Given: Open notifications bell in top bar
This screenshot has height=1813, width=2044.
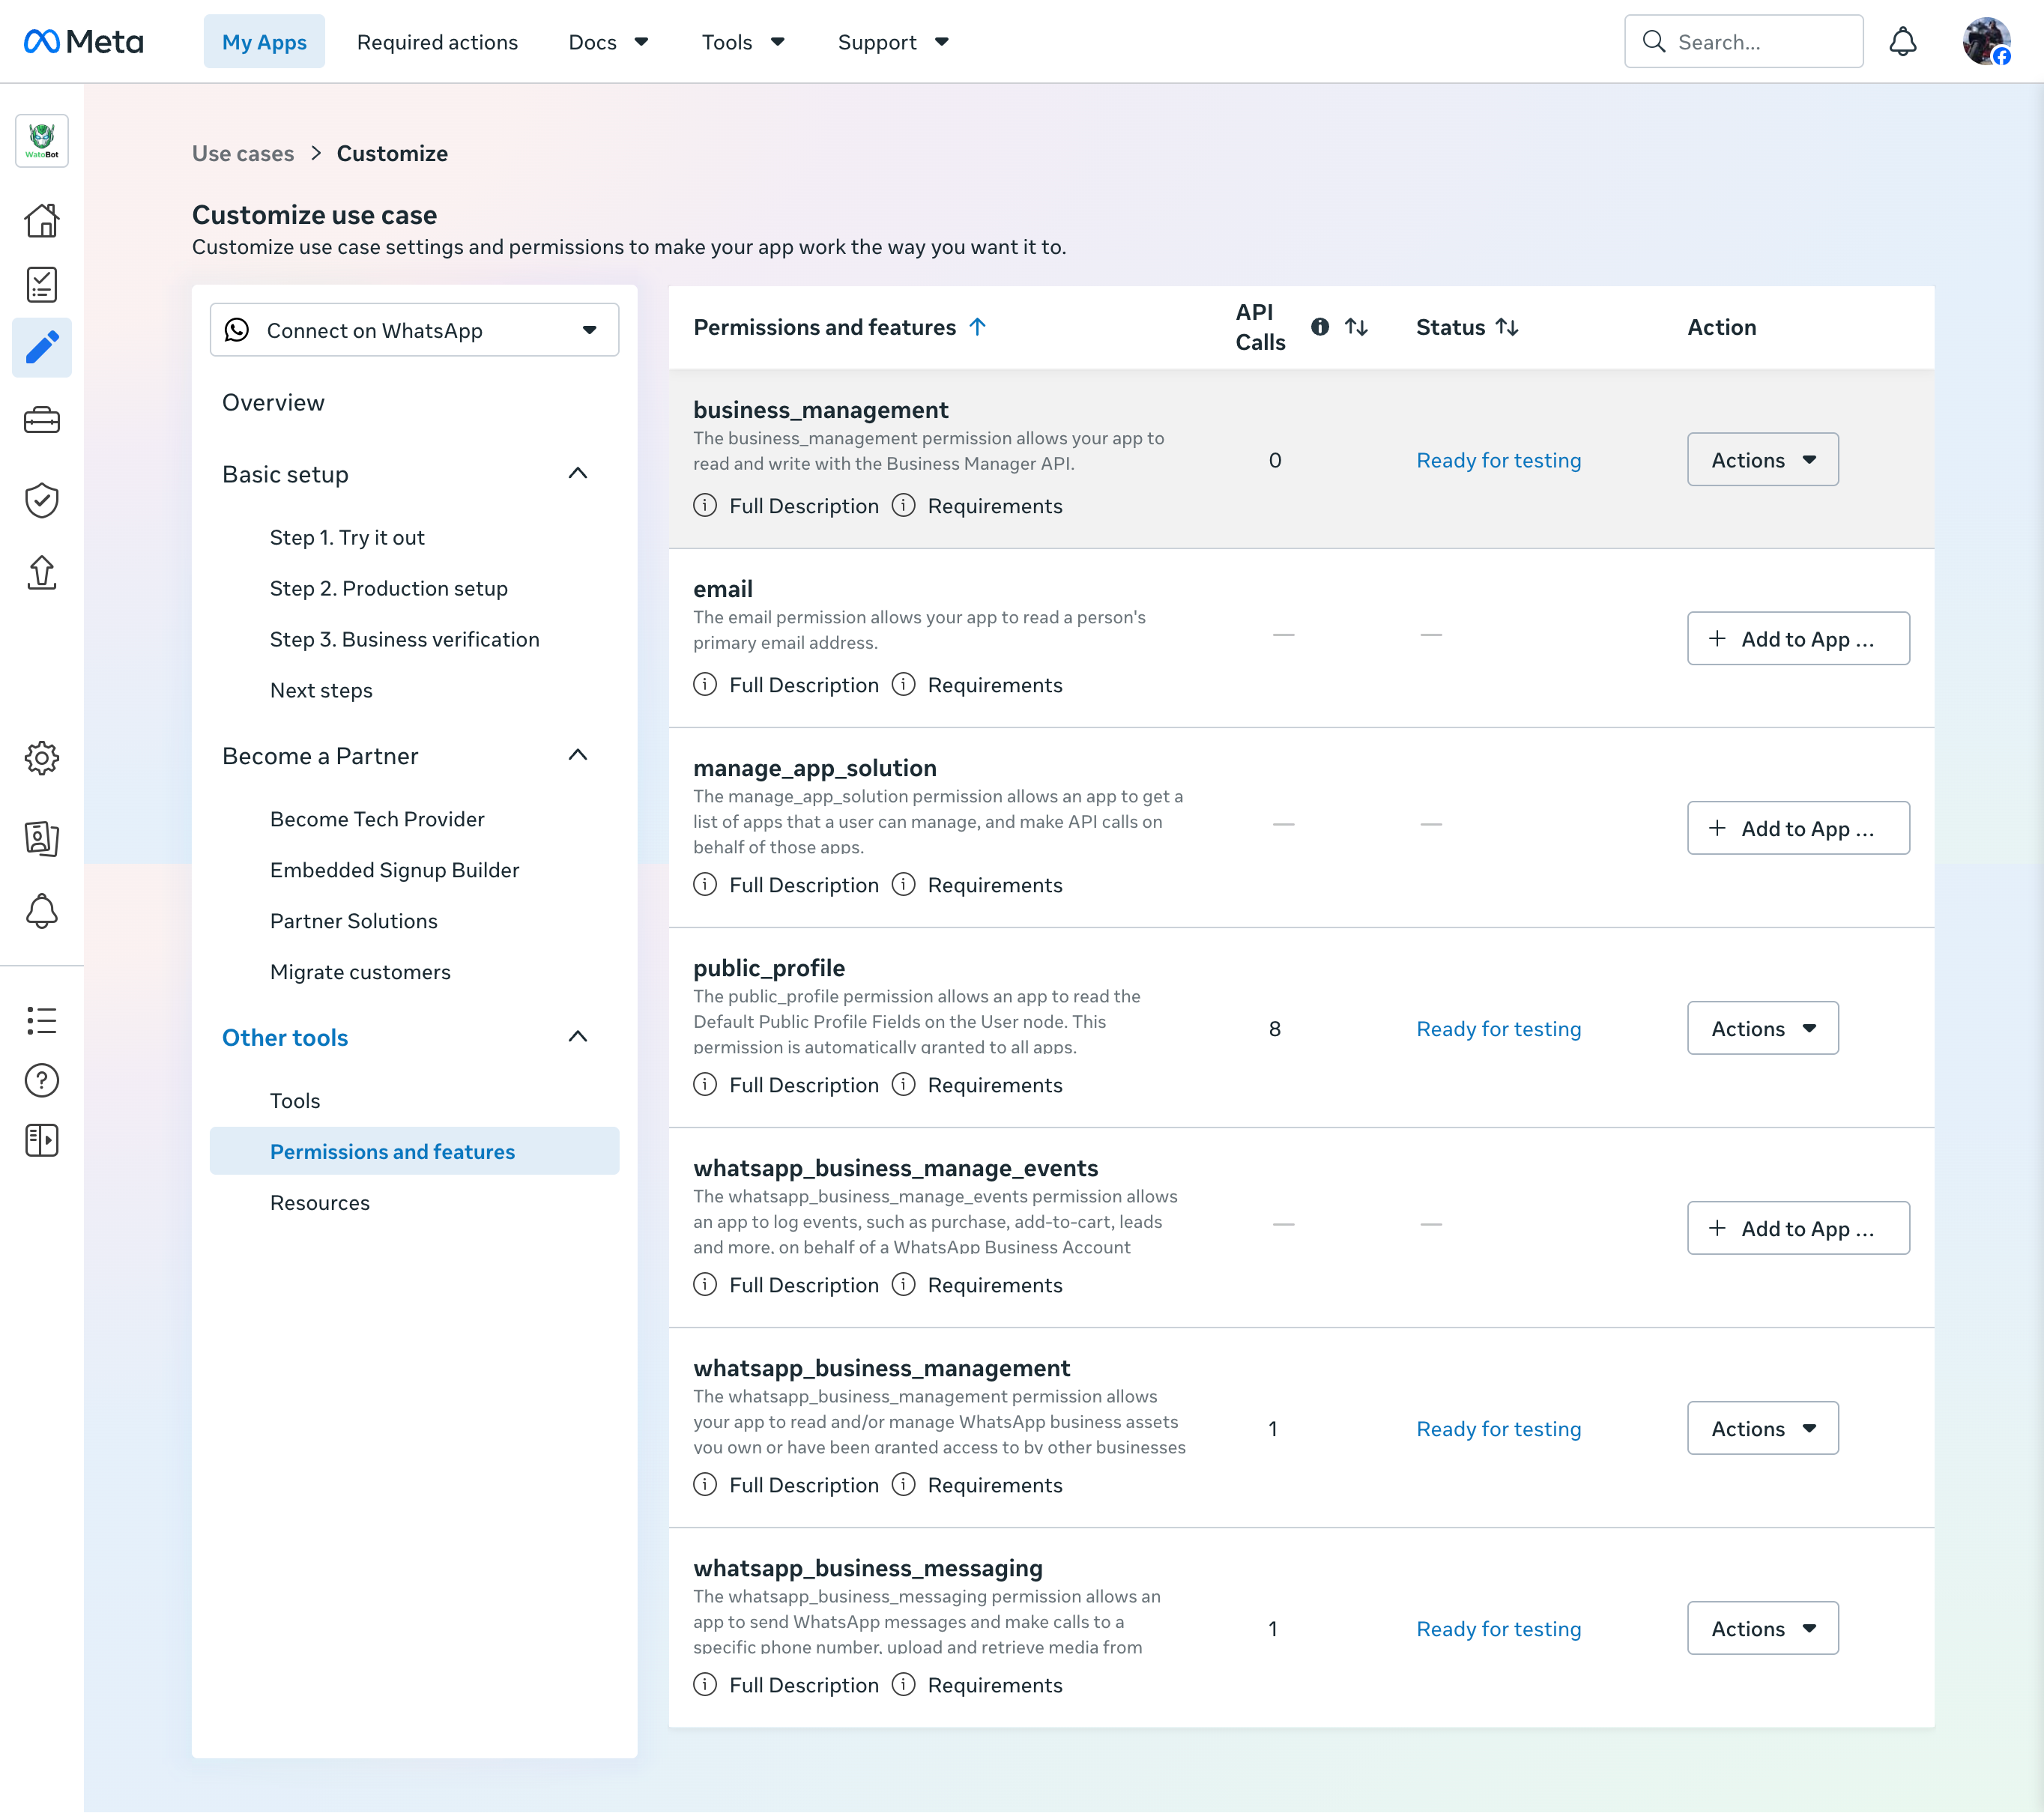Looking at the screenshot, I should (1903, 42).
